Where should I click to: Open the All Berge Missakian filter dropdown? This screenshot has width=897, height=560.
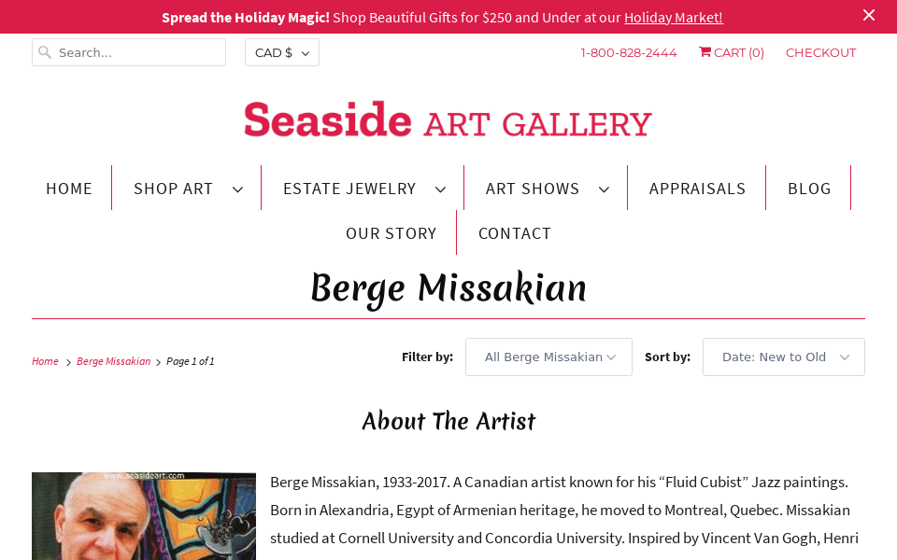point(548,357)
